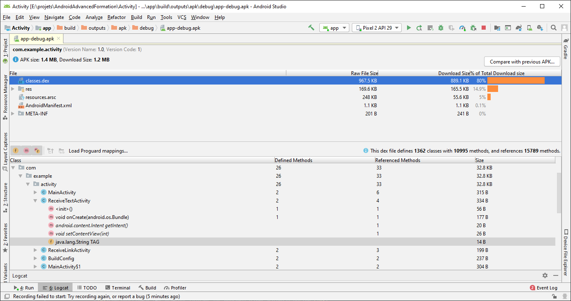Switch to the Terminal tool window tab

[117, 288]
